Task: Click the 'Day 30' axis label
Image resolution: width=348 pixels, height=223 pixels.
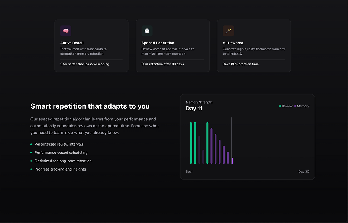Action: coord(304,171)
